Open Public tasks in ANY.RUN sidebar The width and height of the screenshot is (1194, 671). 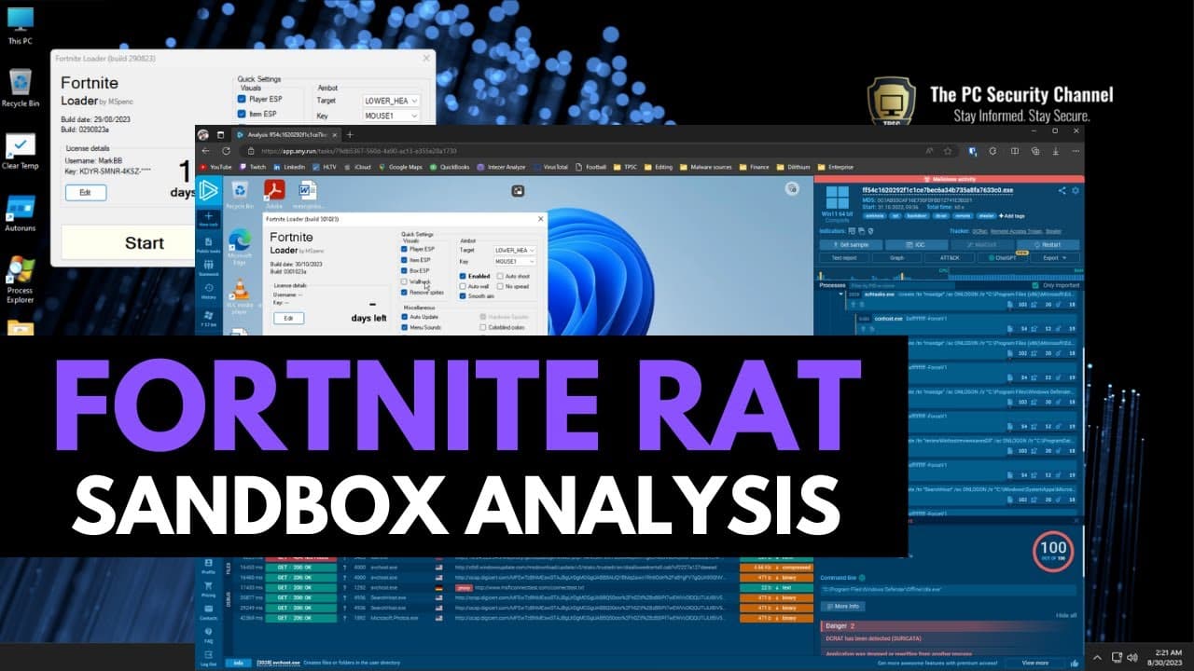208,246
